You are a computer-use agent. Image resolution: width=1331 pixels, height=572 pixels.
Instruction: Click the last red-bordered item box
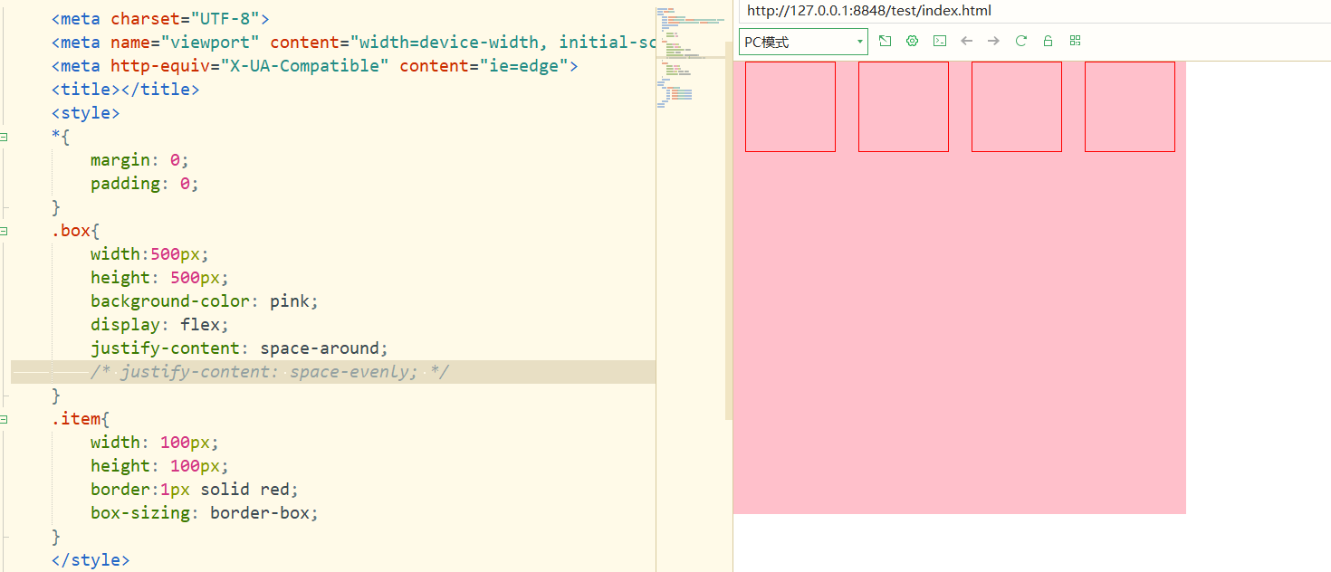[x=1129, y=106]
